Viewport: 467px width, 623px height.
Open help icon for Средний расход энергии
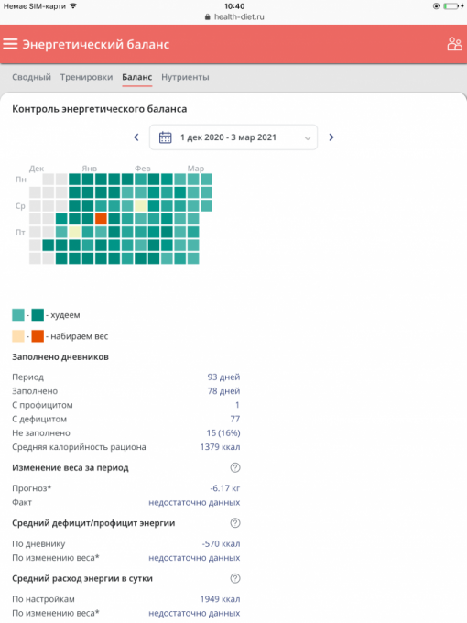coord(235,578)
